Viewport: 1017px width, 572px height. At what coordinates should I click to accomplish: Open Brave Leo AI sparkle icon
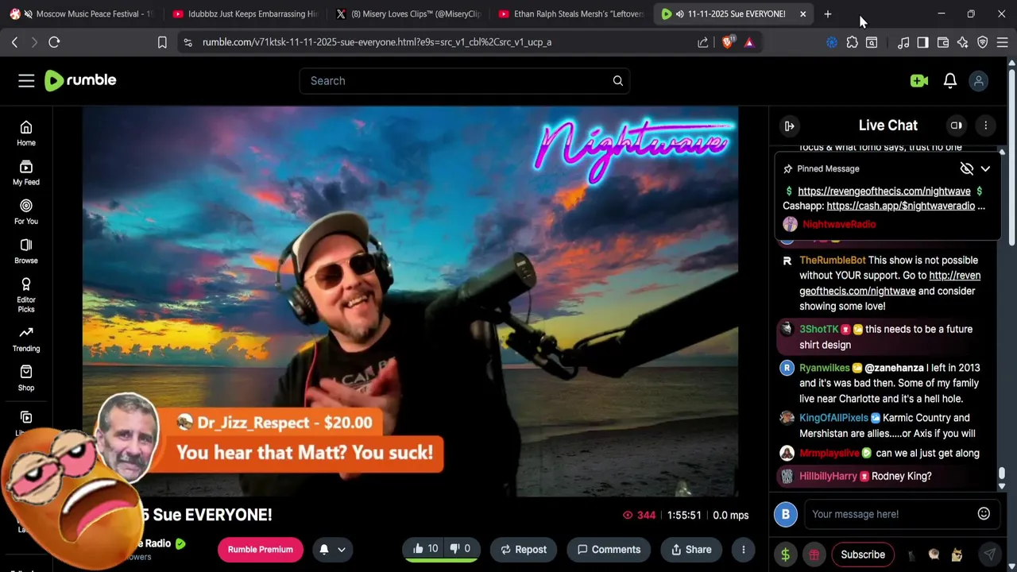(x=963, y=42)
